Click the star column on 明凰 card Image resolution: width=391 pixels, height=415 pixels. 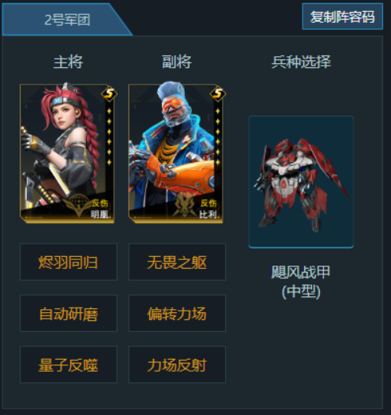click(109, 137)
